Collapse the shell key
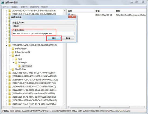This screenshot has height=114, width=148. 10,56
